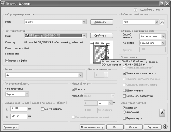Enable the Перевернуть checkbox
171x132 pixels.
click(124, 118)
